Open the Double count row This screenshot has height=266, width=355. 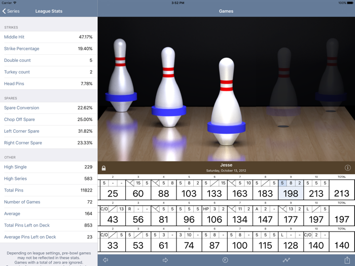[x=49, y=60]
